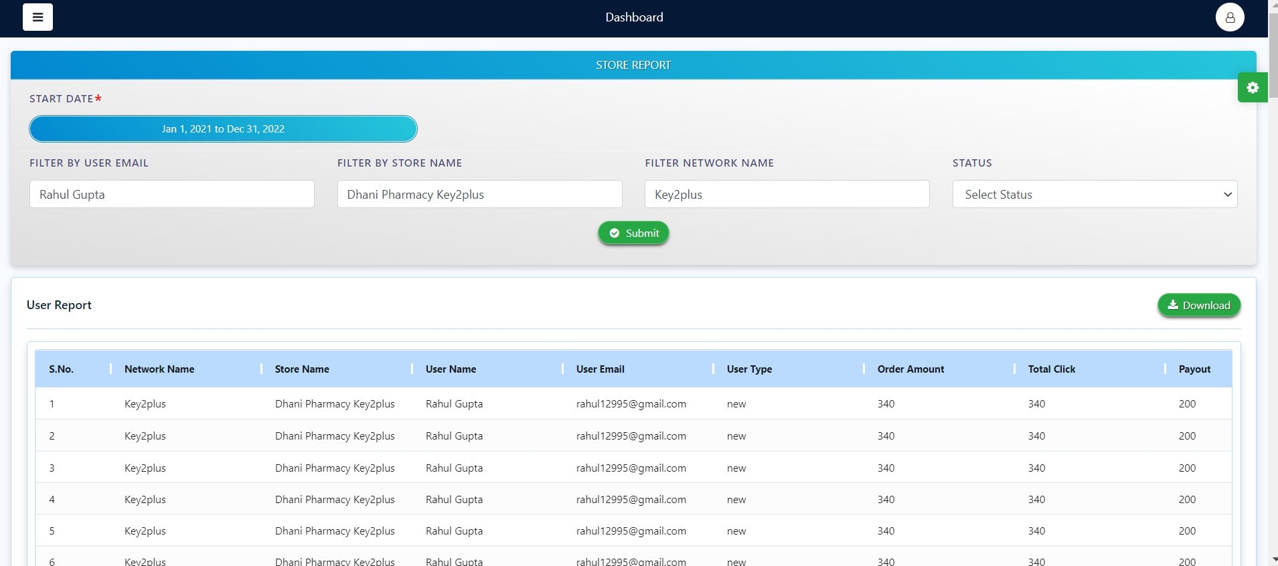The image size is (1278, 566).
Task: Select the Dashboard title in header
Action: (x=634, y=17)
